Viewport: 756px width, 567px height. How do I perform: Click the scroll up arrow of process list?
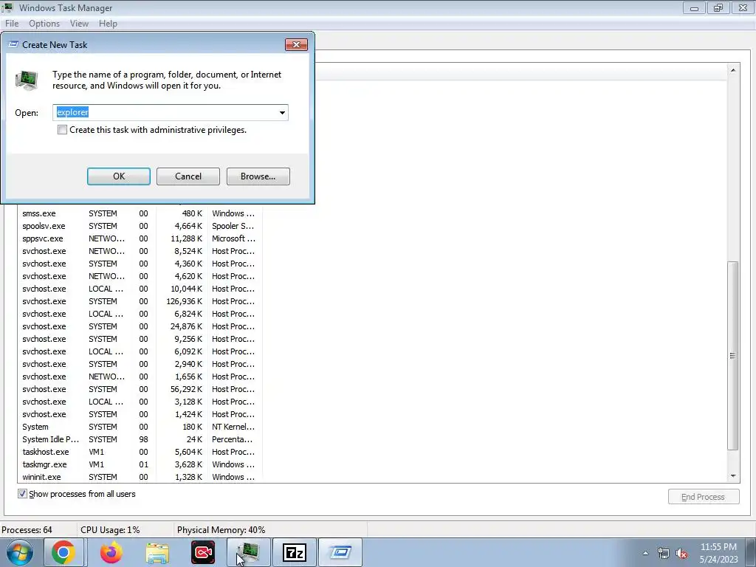(733, 70)
